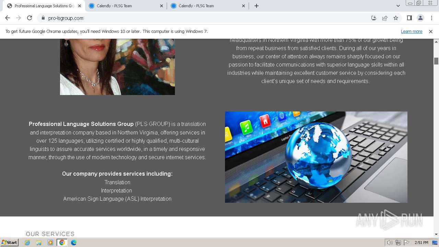439x247 pixels.
Task: Click the page vertical scrollbar thumb
Action: [436, 61]
